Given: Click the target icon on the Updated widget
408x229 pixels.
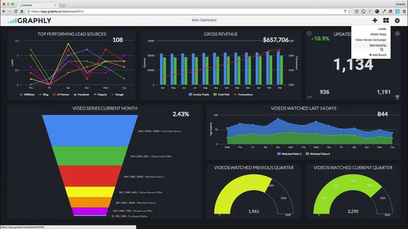Looking at the screenshot, I should point(397,34).
